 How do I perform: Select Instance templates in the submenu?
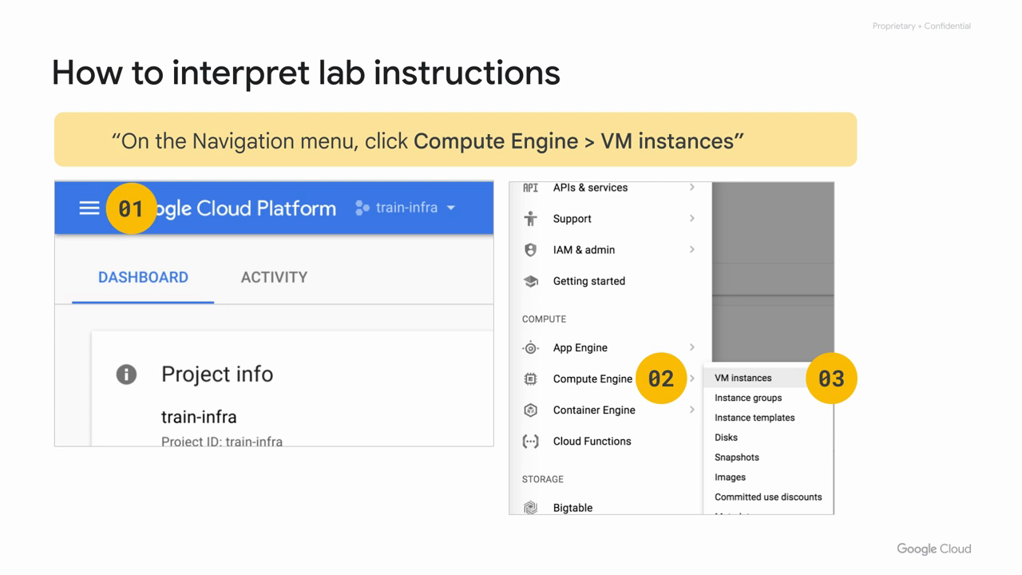click(x=755, y=418)
